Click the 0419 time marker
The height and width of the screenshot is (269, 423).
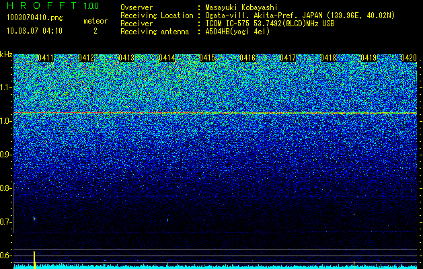[x=369, y=58]
